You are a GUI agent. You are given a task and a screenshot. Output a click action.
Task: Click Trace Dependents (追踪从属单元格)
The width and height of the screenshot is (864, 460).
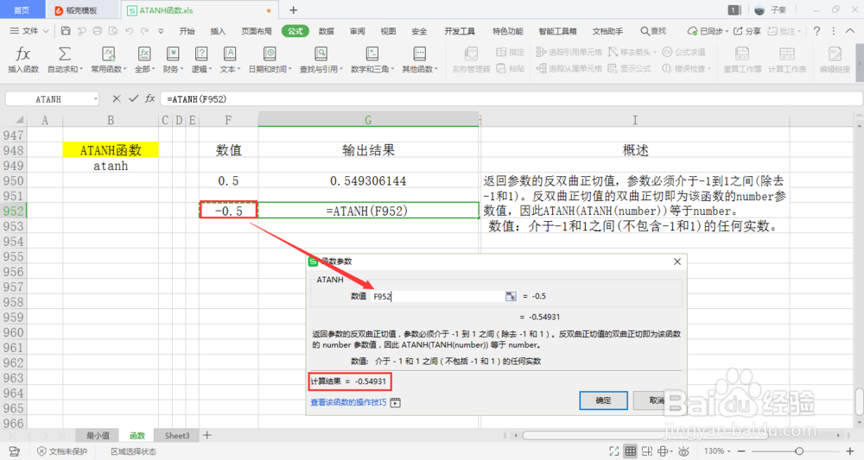(x=569, y=68)
